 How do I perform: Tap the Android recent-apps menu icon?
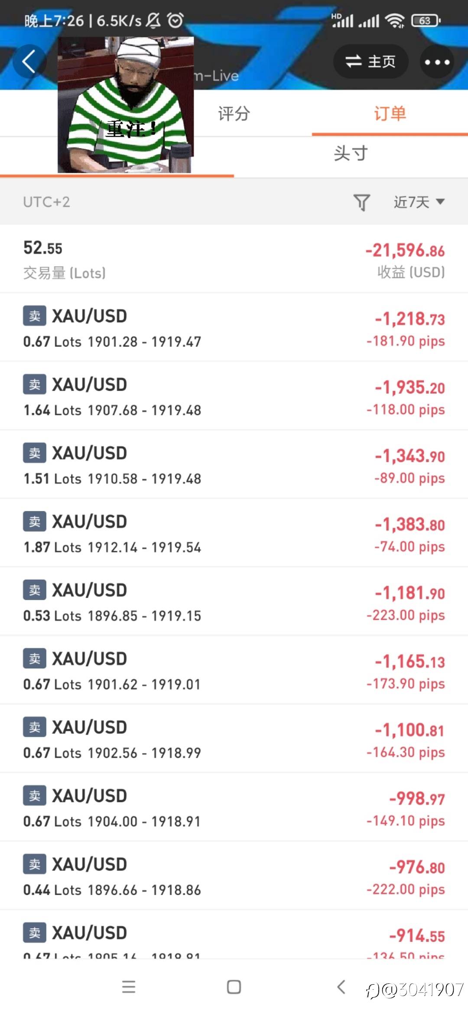point(129,987)
